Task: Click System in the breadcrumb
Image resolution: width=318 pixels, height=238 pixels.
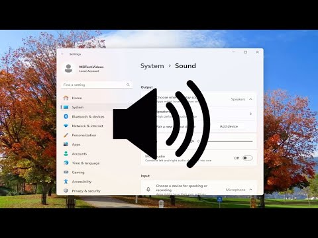Action: point(152,66)
